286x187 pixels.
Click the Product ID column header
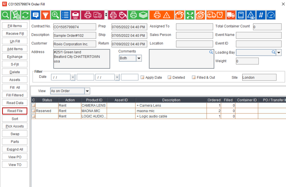click(94, 100)
